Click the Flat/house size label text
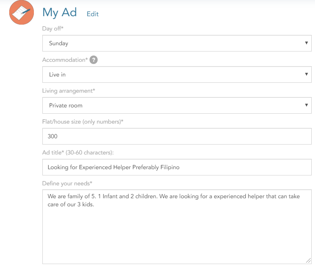The width and height of the screenshot is (315, 267). (x=83, y=122)
